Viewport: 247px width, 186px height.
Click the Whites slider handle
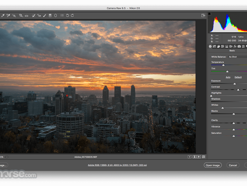click(223, 108)
